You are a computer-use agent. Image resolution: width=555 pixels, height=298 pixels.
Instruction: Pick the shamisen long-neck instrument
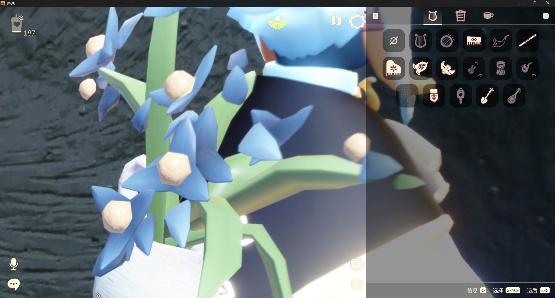pyautogui.click(x=487, y=96)
